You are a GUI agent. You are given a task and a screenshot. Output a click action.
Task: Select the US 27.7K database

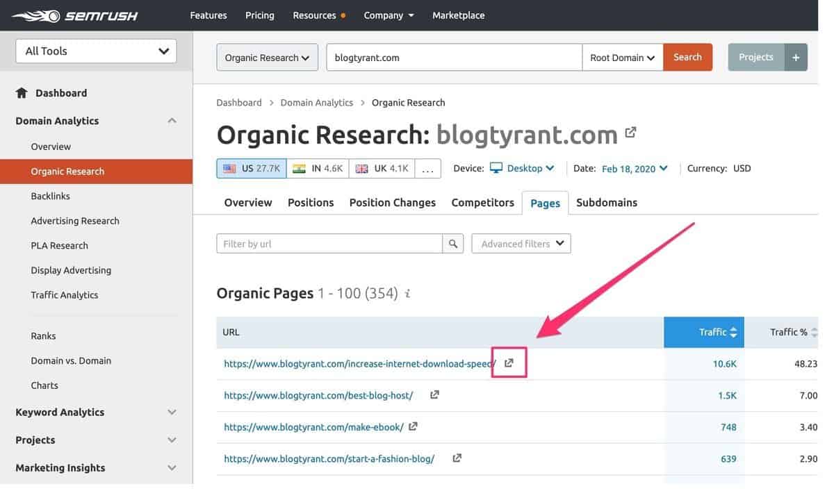252,169
